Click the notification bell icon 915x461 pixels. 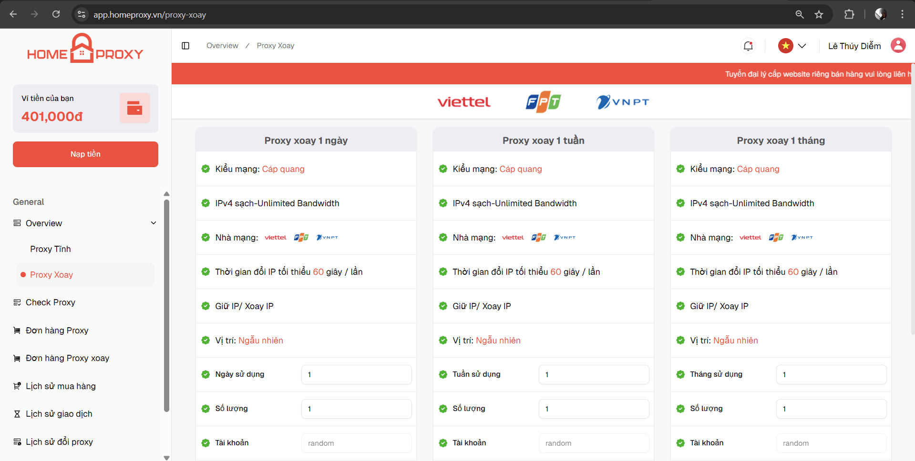click(x=748, y=46)
